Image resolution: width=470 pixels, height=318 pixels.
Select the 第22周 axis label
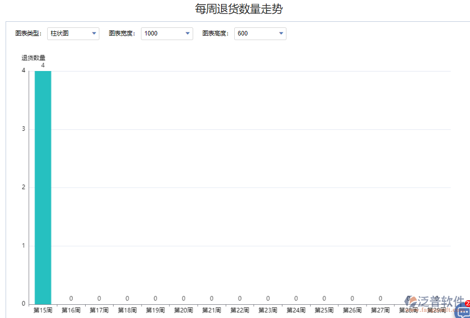pos(239,310)
